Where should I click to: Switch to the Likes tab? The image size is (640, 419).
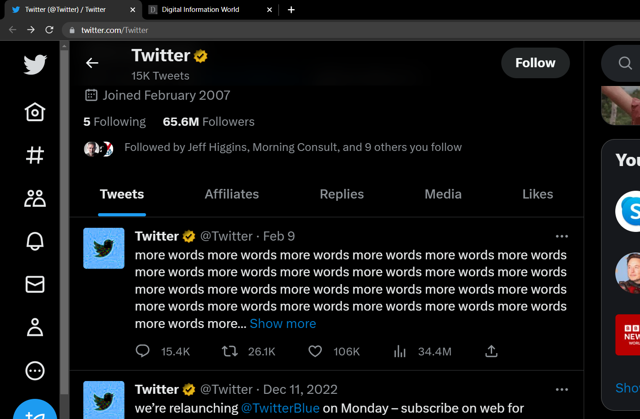(x=537, y=194)
